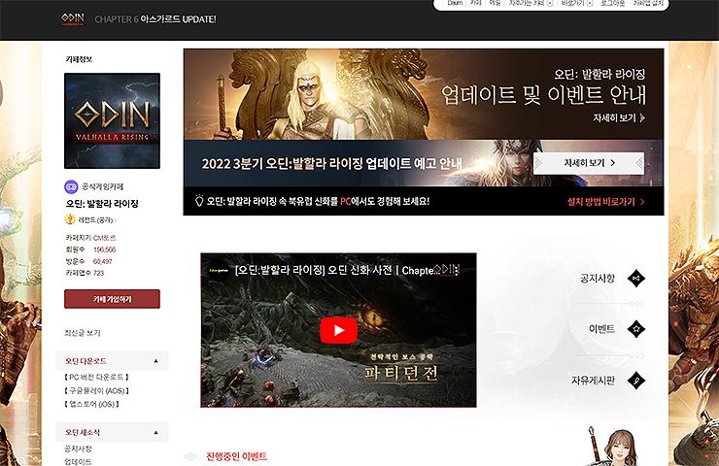Click the 공지사항 diamond megaphone icon

(636, 278)
